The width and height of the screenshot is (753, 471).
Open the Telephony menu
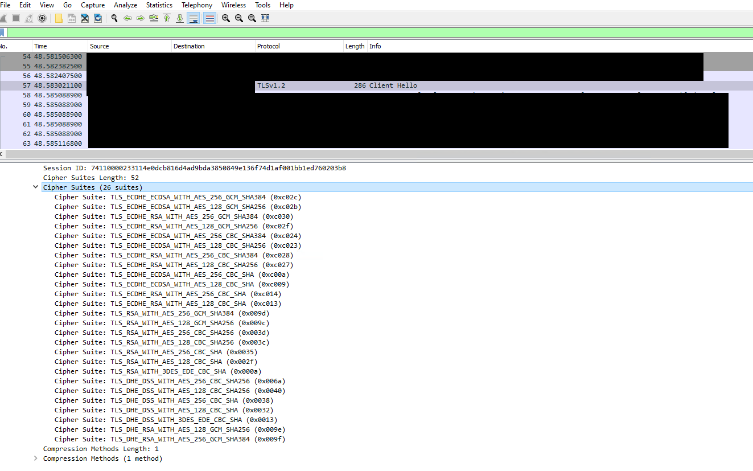coord(197,5)
